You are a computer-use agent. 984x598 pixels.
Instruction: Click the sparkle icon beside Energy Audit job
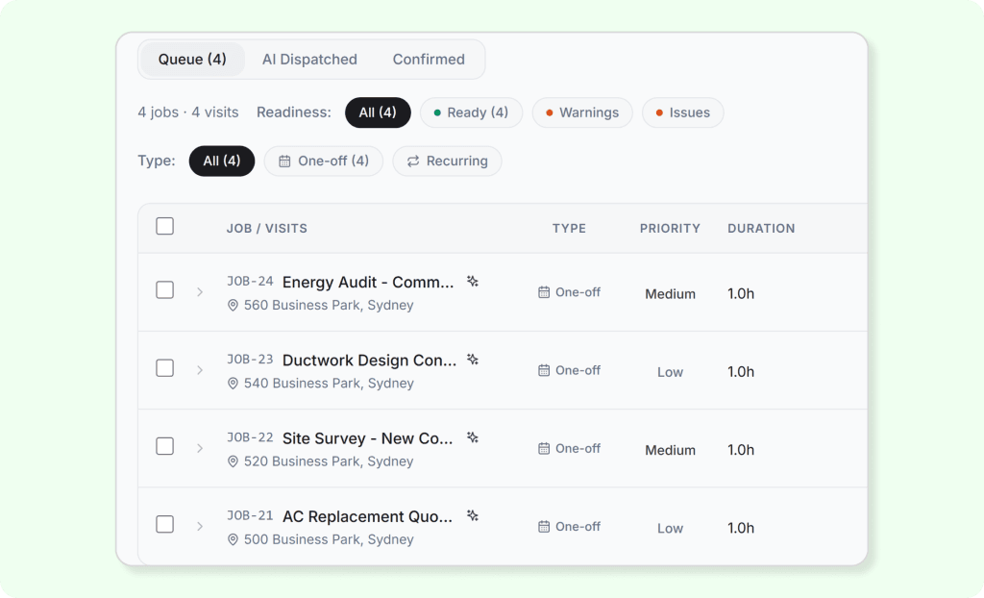click(x=472, y=282)
